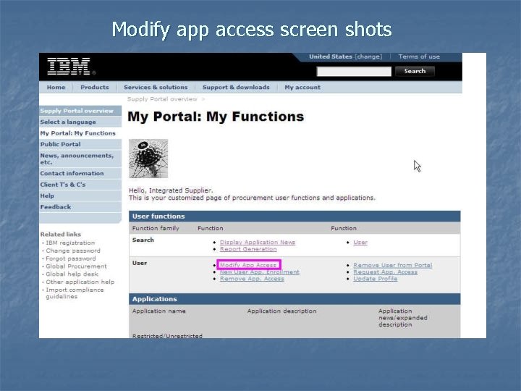This screenshot has height=391, width=521.
Task: Click the User functions section header
Action: [295, 216]
